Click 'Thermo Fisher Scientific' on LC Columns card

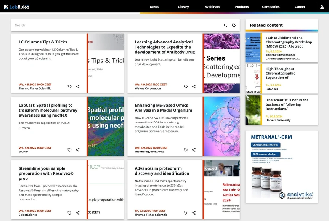point(35,88)
